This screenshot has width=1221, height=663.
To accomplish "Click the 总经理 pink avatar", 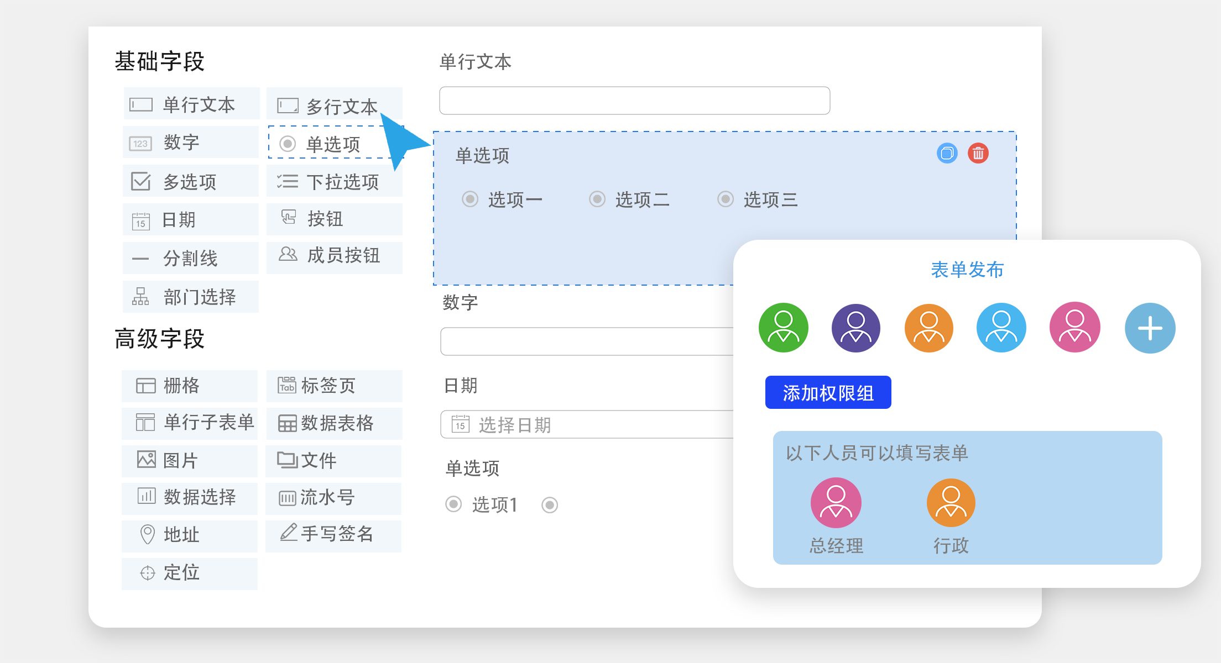I will (x=836, y=502).
